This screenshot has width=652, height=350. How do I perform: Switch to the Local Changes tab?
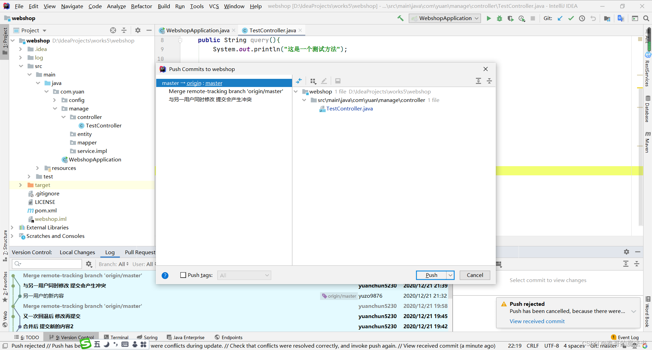[77, 252]
